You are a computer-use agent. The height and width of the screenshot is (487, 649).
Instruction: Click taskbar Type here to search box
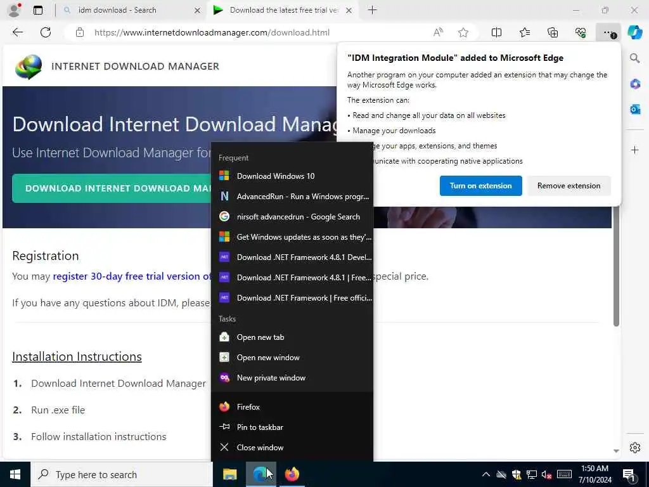tap(121, 474)
